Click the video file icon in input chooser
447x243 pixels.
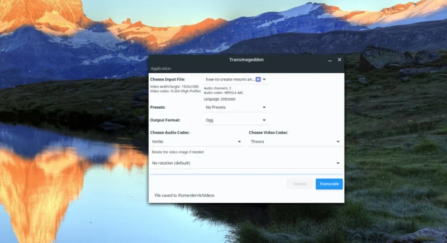coord(258,79)
